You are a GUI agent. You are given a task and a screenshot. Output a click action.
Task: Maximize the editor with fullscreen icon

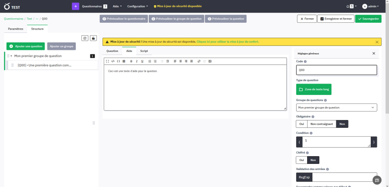pyautogui.click(x=107, y=61)
